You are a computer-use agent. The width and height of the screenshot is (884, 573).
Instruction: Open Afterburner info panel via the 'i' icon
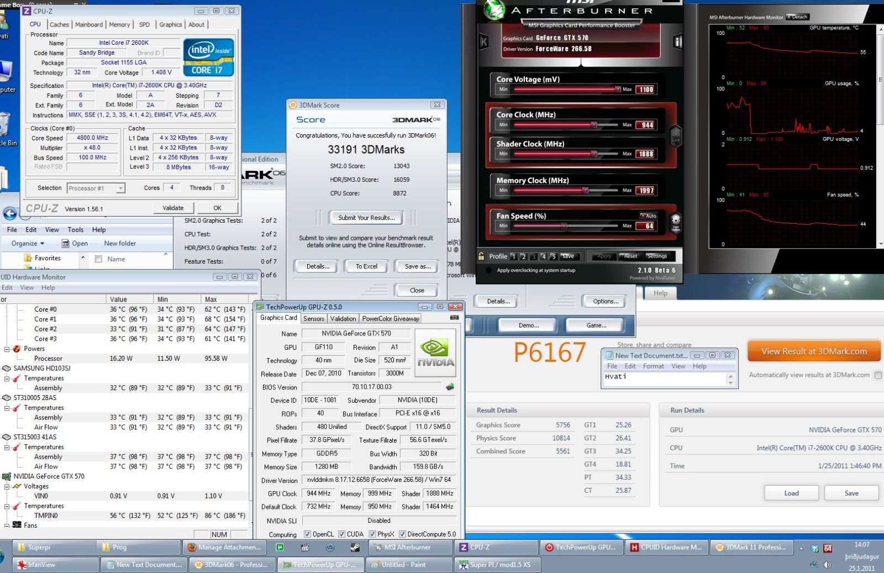[677, 41]
